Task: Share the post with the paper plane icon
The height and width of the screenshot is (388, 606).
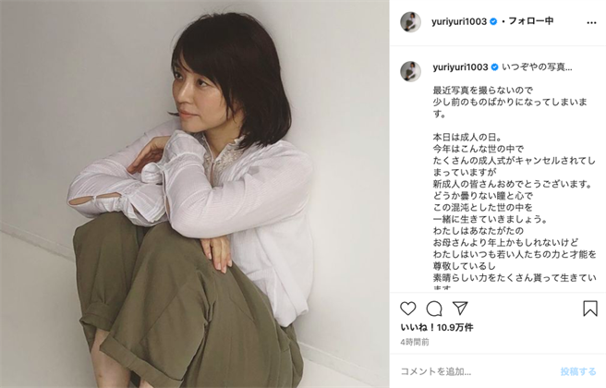Action: coord(460,308)
